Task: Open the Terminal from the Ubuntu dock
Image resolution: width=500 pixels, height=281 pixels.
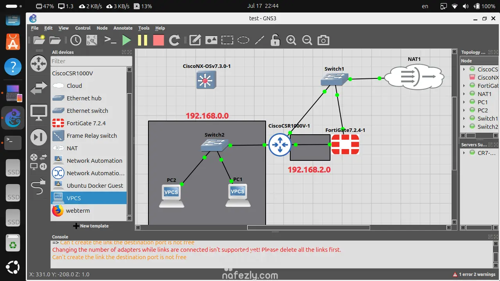Action: pos(13,143)
